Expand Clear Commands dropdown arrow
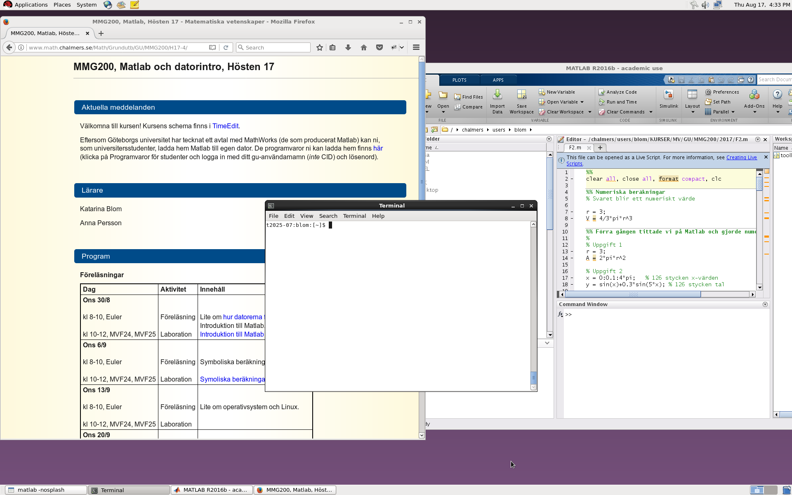Viewport: 792px width, 495px height. (x=651, y=112)
